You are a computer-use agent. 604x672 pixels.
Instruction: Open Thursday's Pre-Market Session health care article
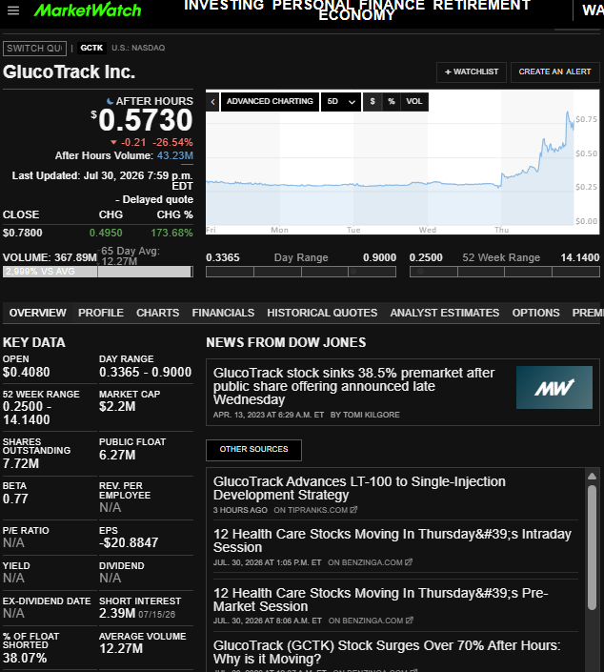[381, 600]
